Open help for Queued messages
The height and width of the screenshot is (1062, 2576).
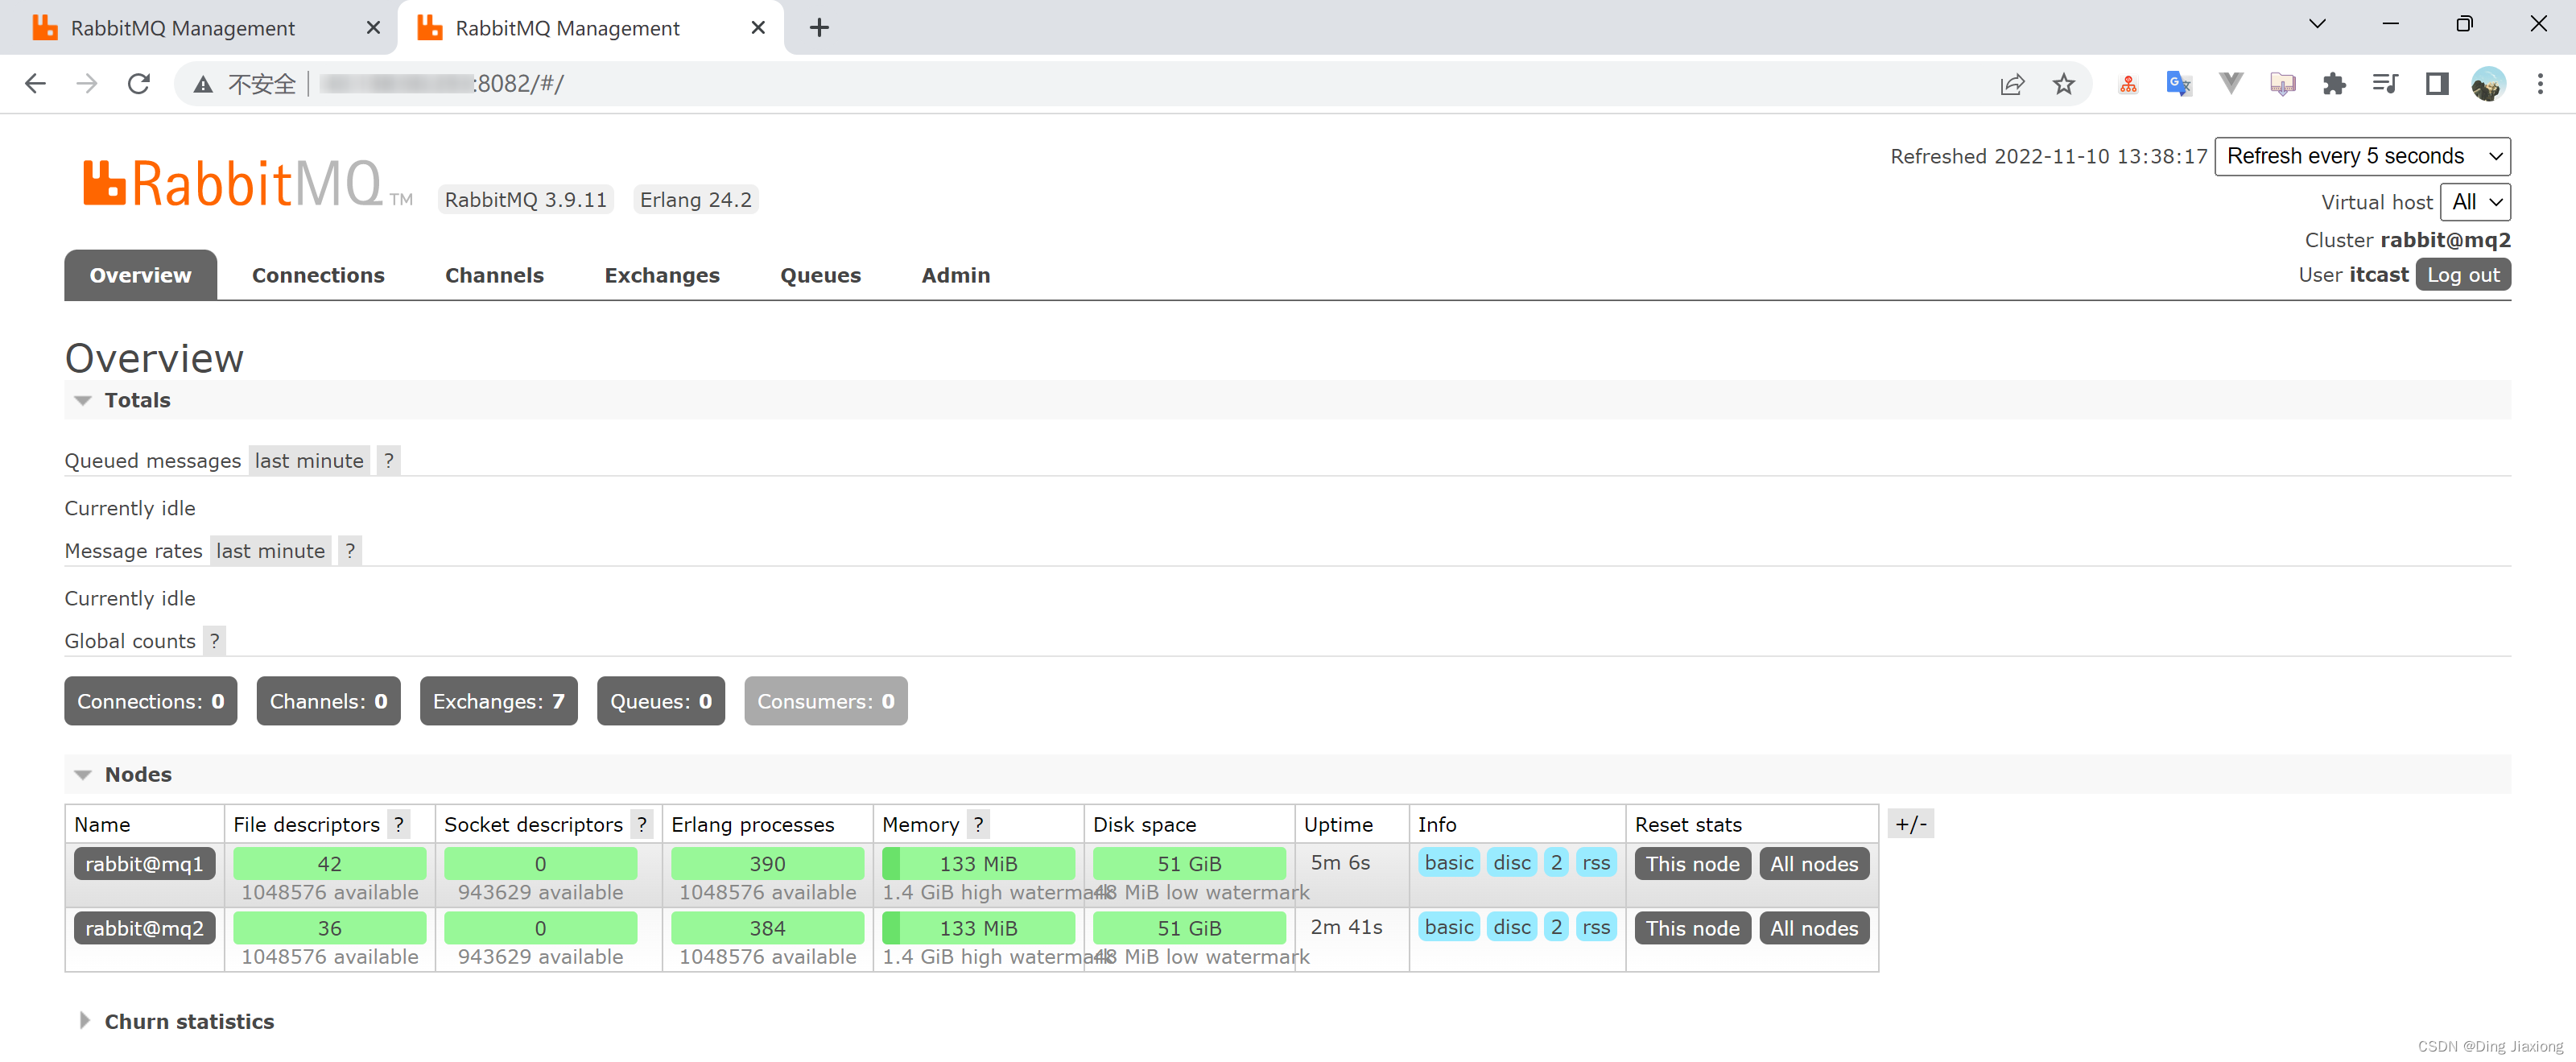point(389,461)
